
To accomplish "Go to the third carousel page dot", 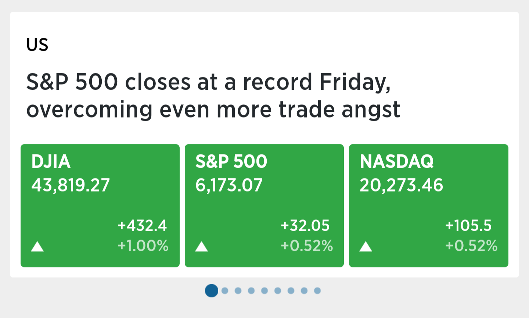I will tap(238, 291).
